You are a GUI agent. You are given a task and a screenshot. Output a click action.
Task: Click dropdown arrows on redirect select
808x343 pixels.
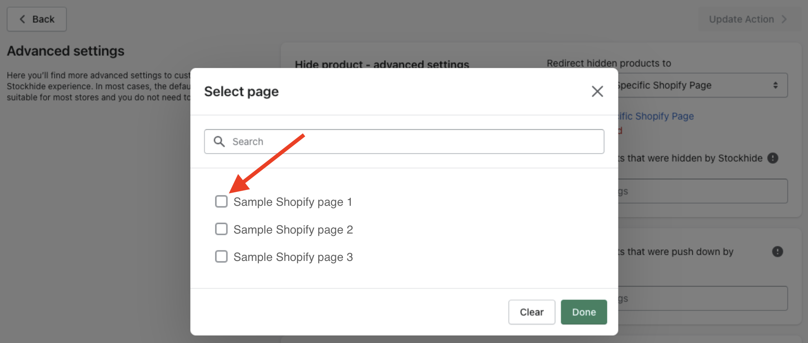tap(775, 85)
